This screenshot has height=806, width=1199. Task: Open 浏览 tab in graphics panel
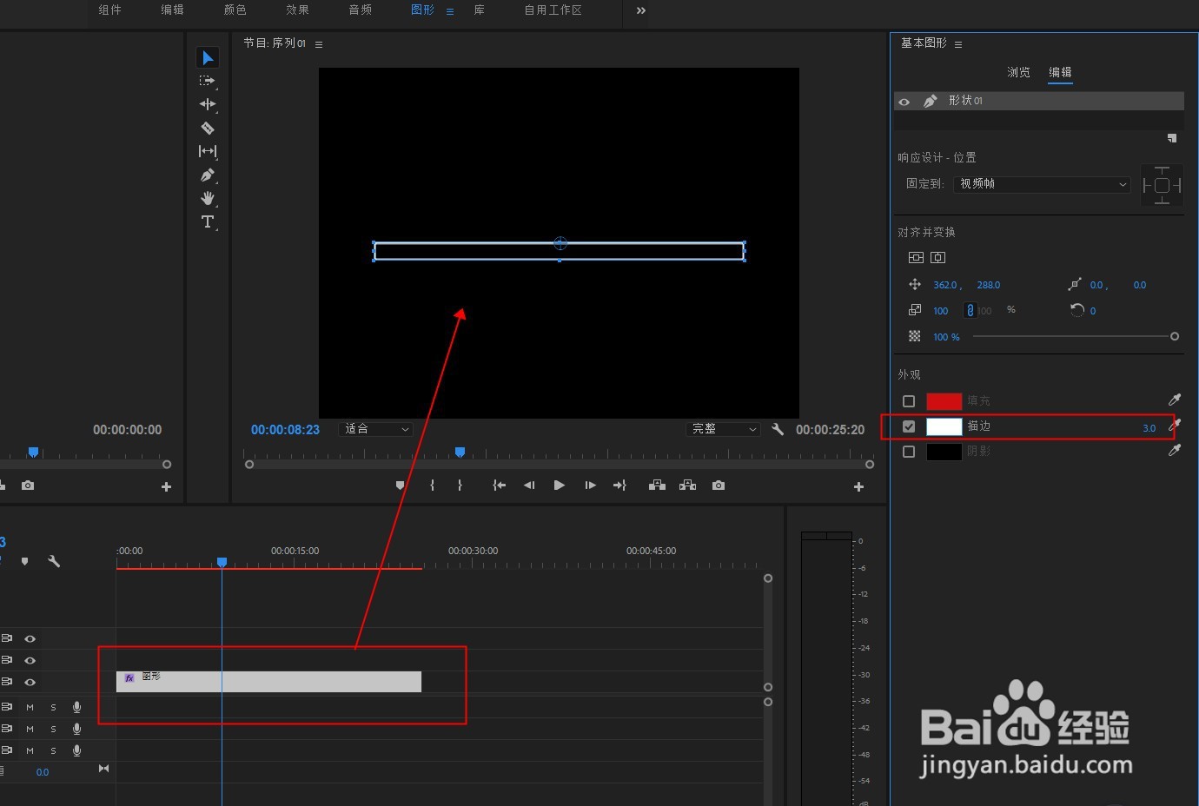point(1018,72)
